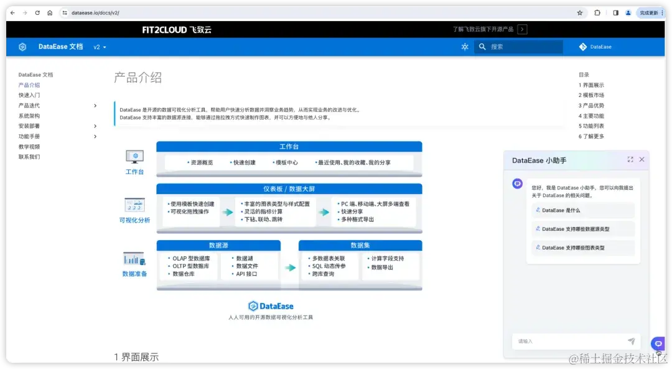
Task: Open 安装部署 in the sidebar
Action: coord(29,126)
